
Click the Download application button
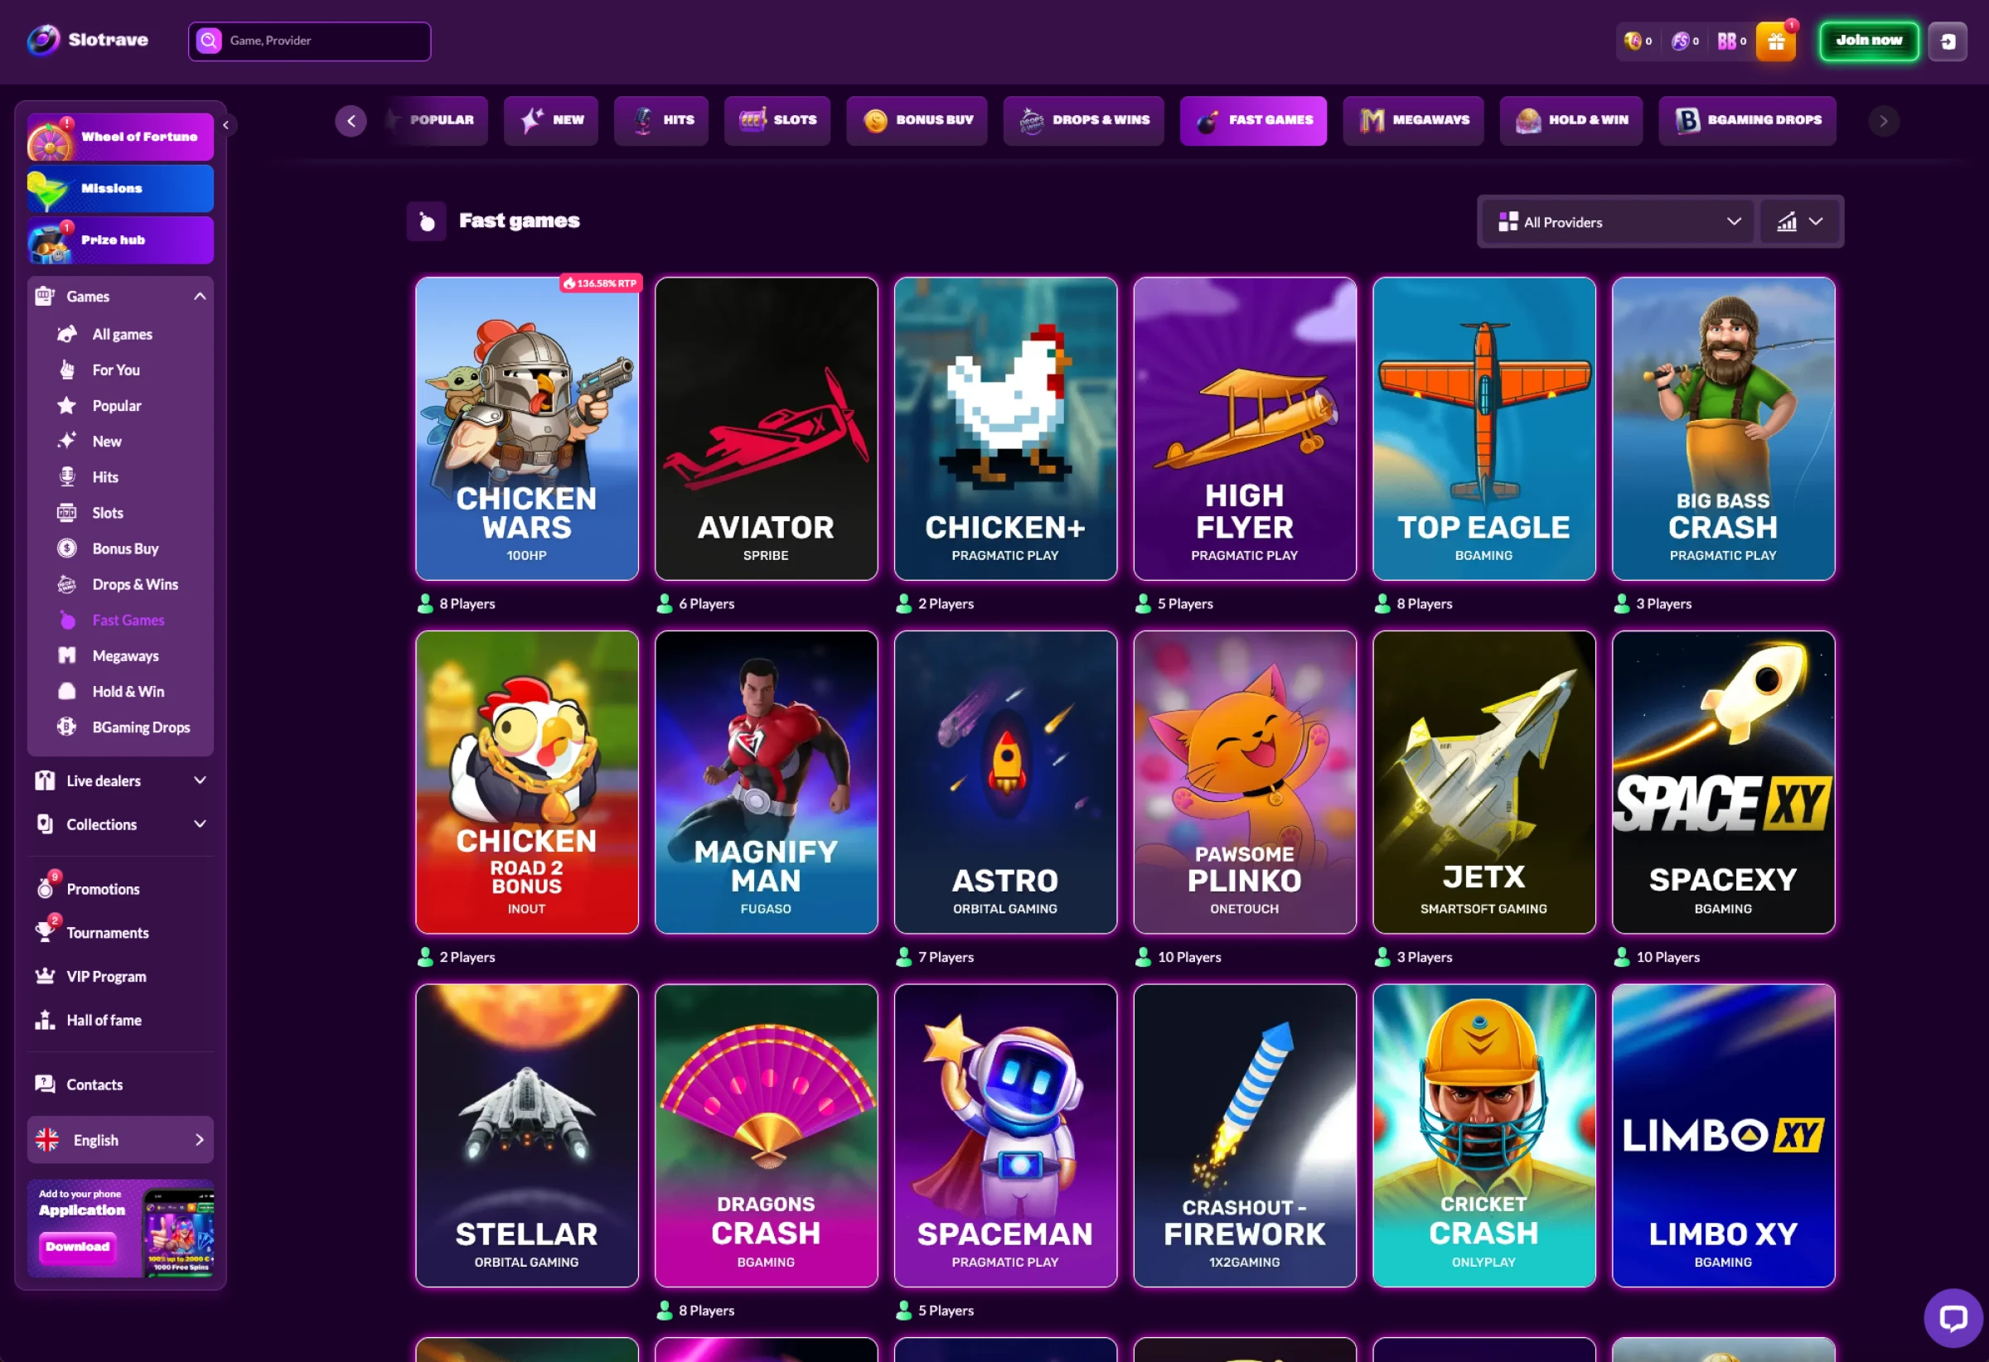pos(78,1247)
